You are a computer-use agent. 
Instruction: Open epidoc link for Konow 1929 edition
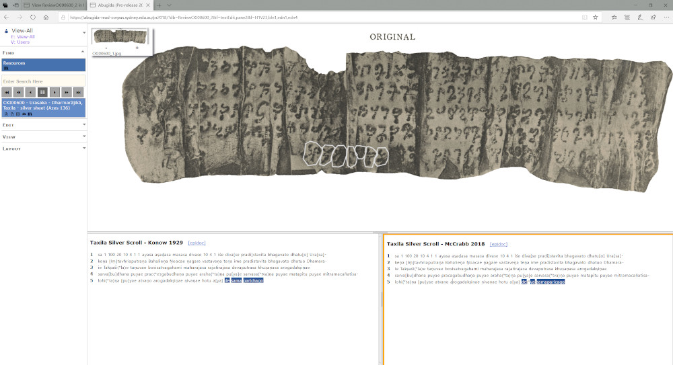coord(198,244)
